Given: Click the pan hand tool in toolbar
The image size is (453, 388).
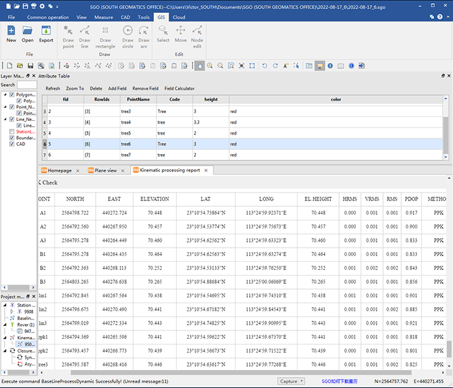Looking at the screenshot, I should 199,66.
